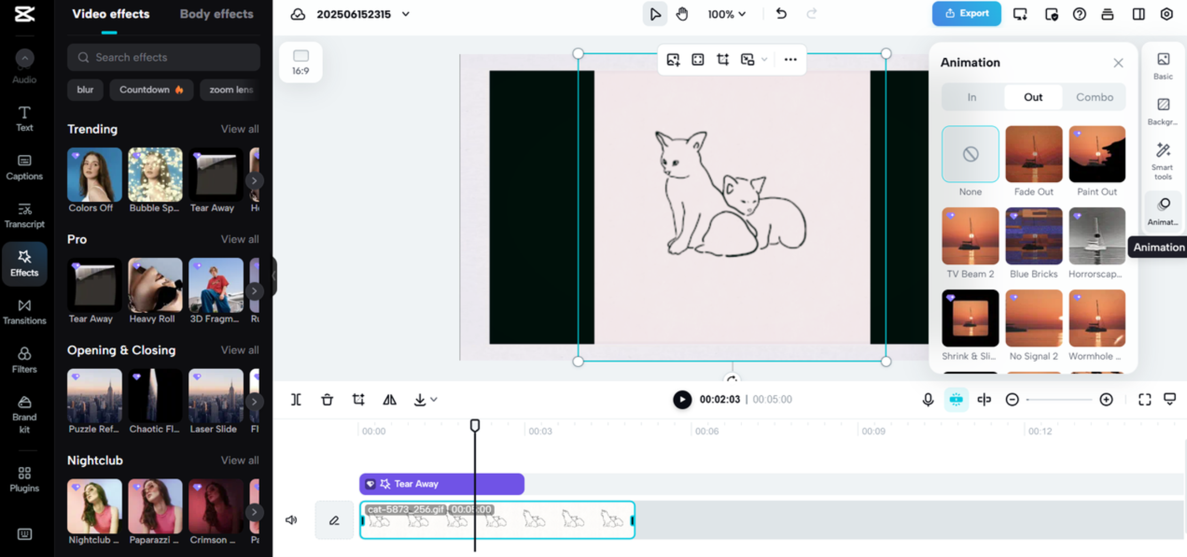Click View all next to Trending effects
The height and width of the screenshot is (557, 1187).
240,129
